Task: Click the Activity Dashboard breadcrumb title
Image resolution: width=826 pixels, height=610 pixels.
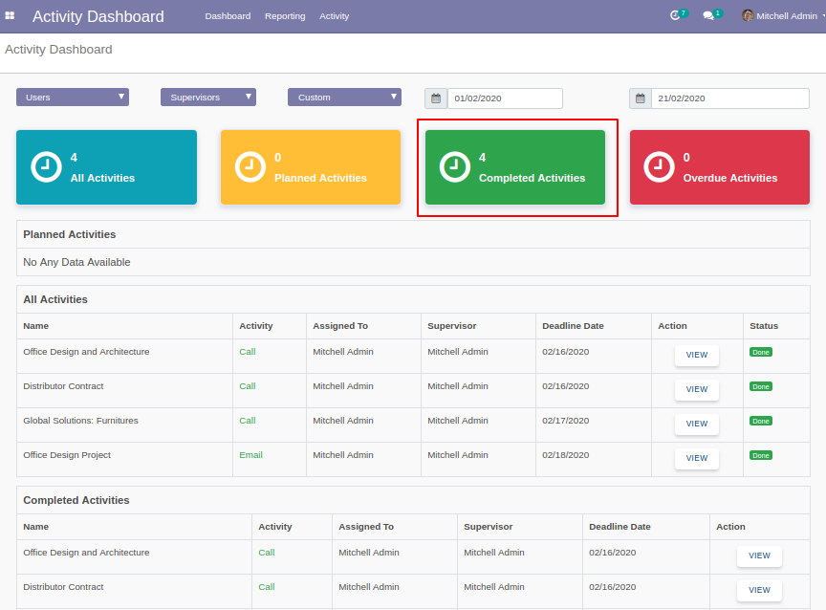Action: pyautogui.click(x=58, y=50)
